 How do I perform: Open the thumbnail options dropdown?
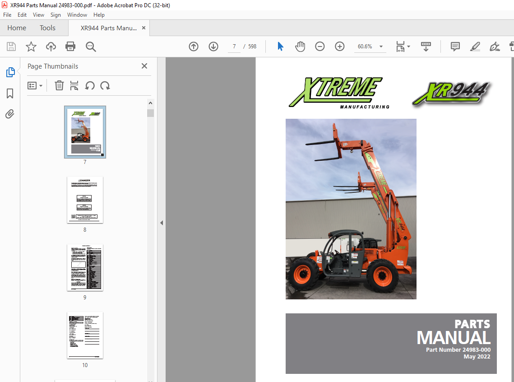[35, 86]
